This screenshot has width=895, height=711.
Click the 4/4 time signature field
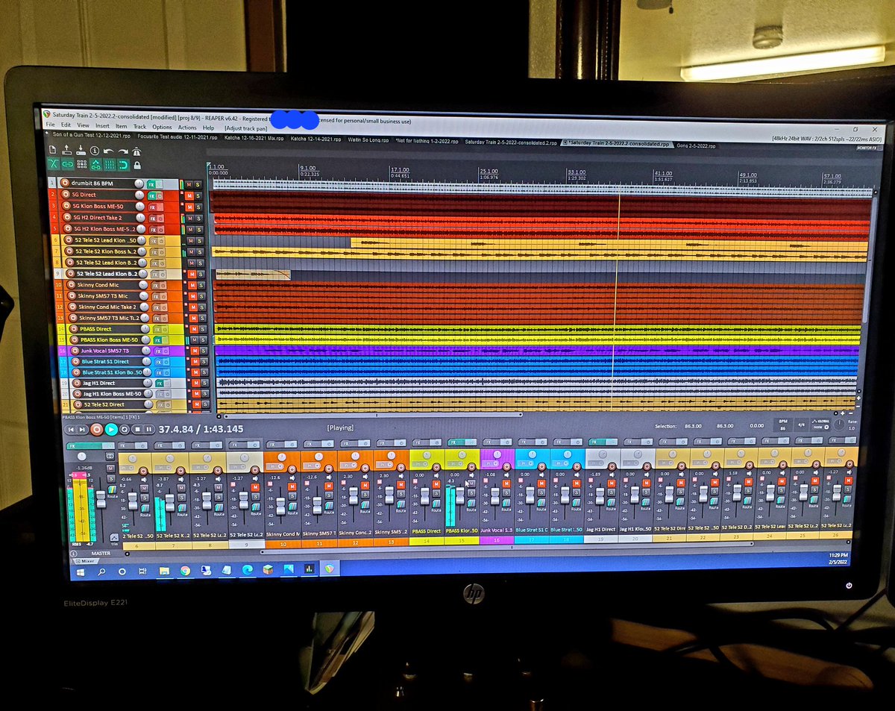801,425
